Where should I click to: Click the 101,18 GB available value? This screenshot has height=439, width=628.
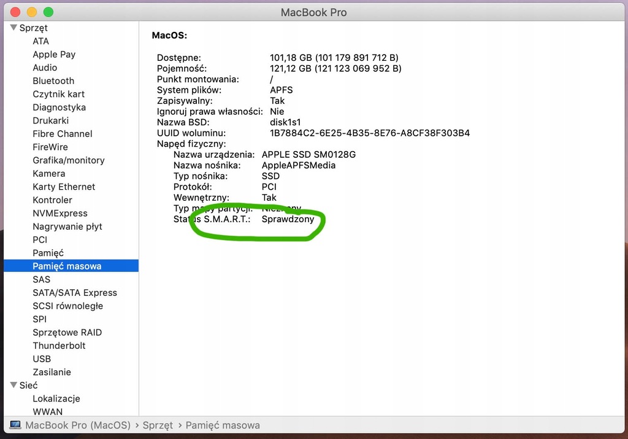tap(334, 57)
